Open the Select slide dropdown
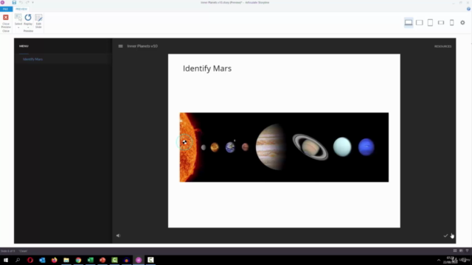The image size is (472, 265). (18, 21)
